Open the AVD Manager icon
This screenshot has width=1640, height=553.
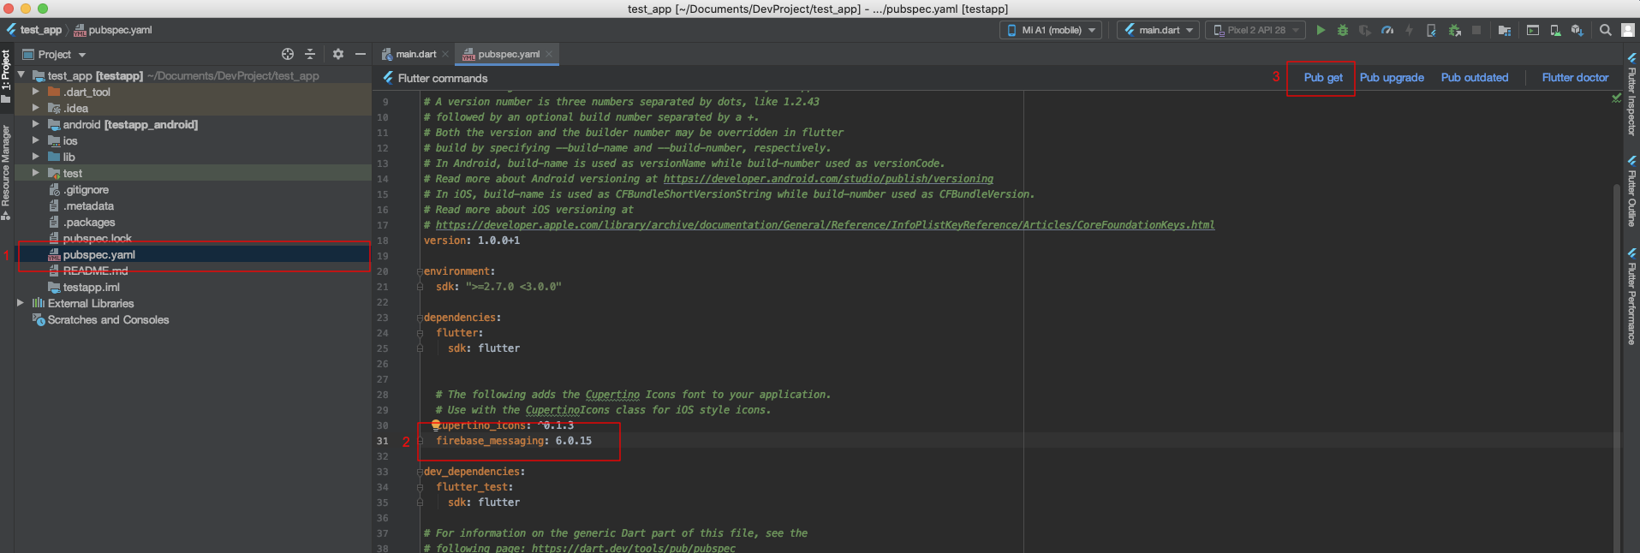(x=1555, y=30)
